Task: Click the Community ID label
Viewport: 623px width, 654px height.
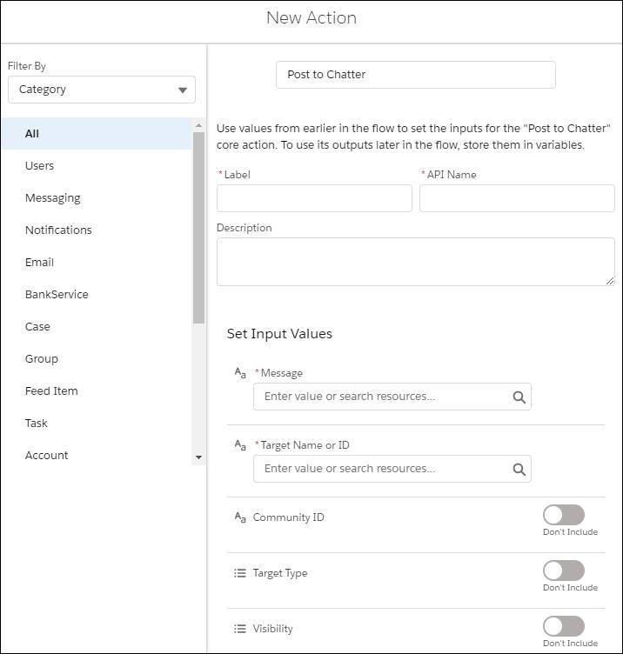Action: [288, 517]
